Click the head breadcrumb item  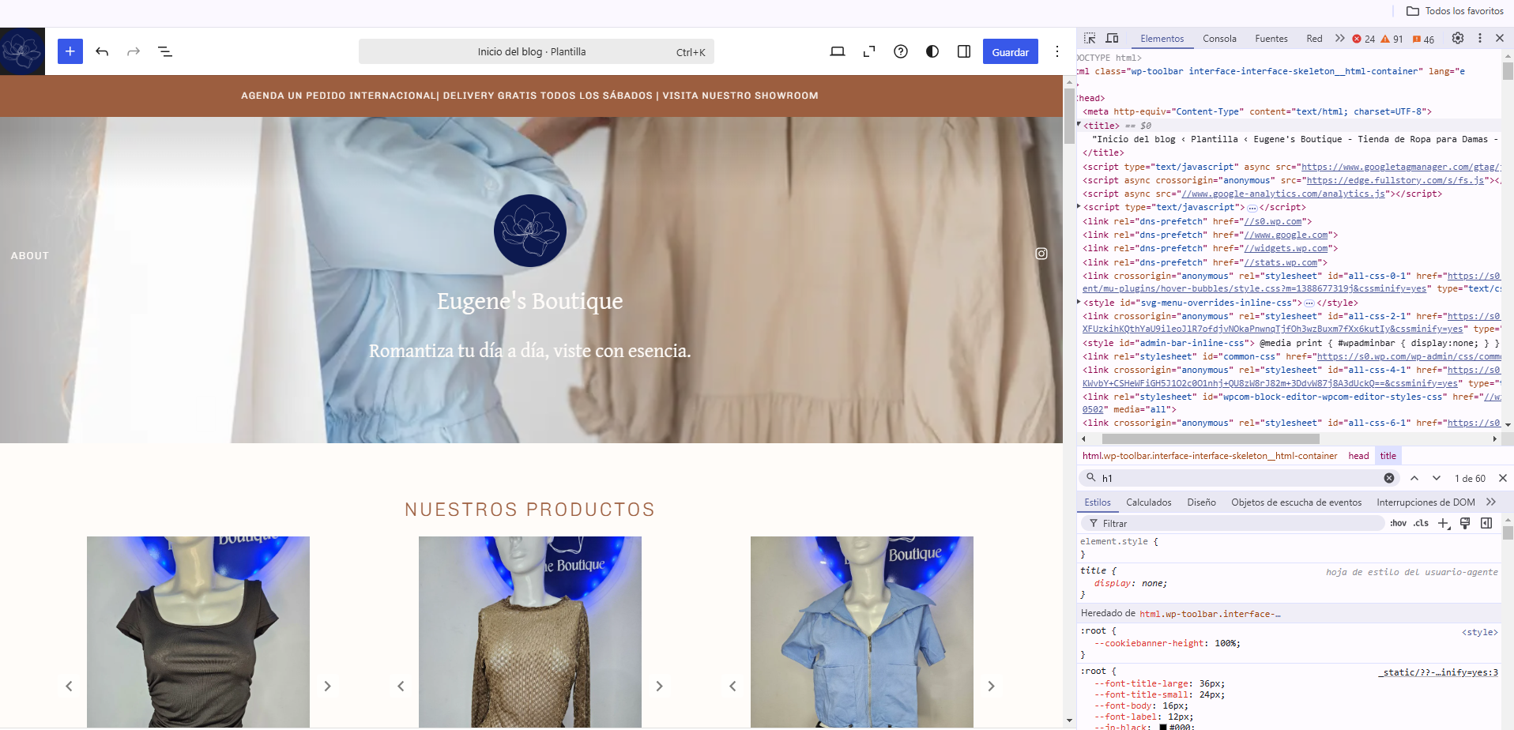(x=1358, y=456)
